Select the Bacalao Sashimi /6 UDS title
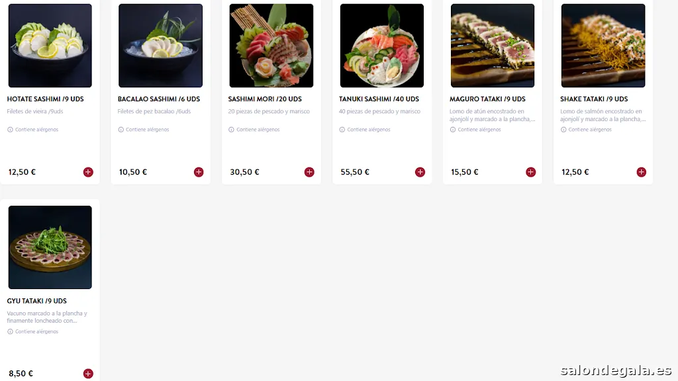This screenshot has width=678, height=381. click(159, 99)
